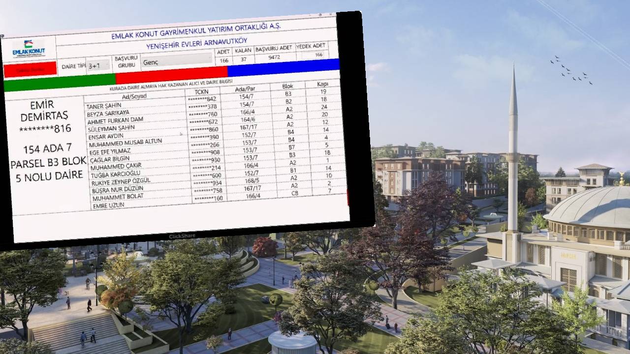Image resolution: width=630 pixels, height=354 pixels.
Task: Click the green bar segment
Action: coord(60,82)
